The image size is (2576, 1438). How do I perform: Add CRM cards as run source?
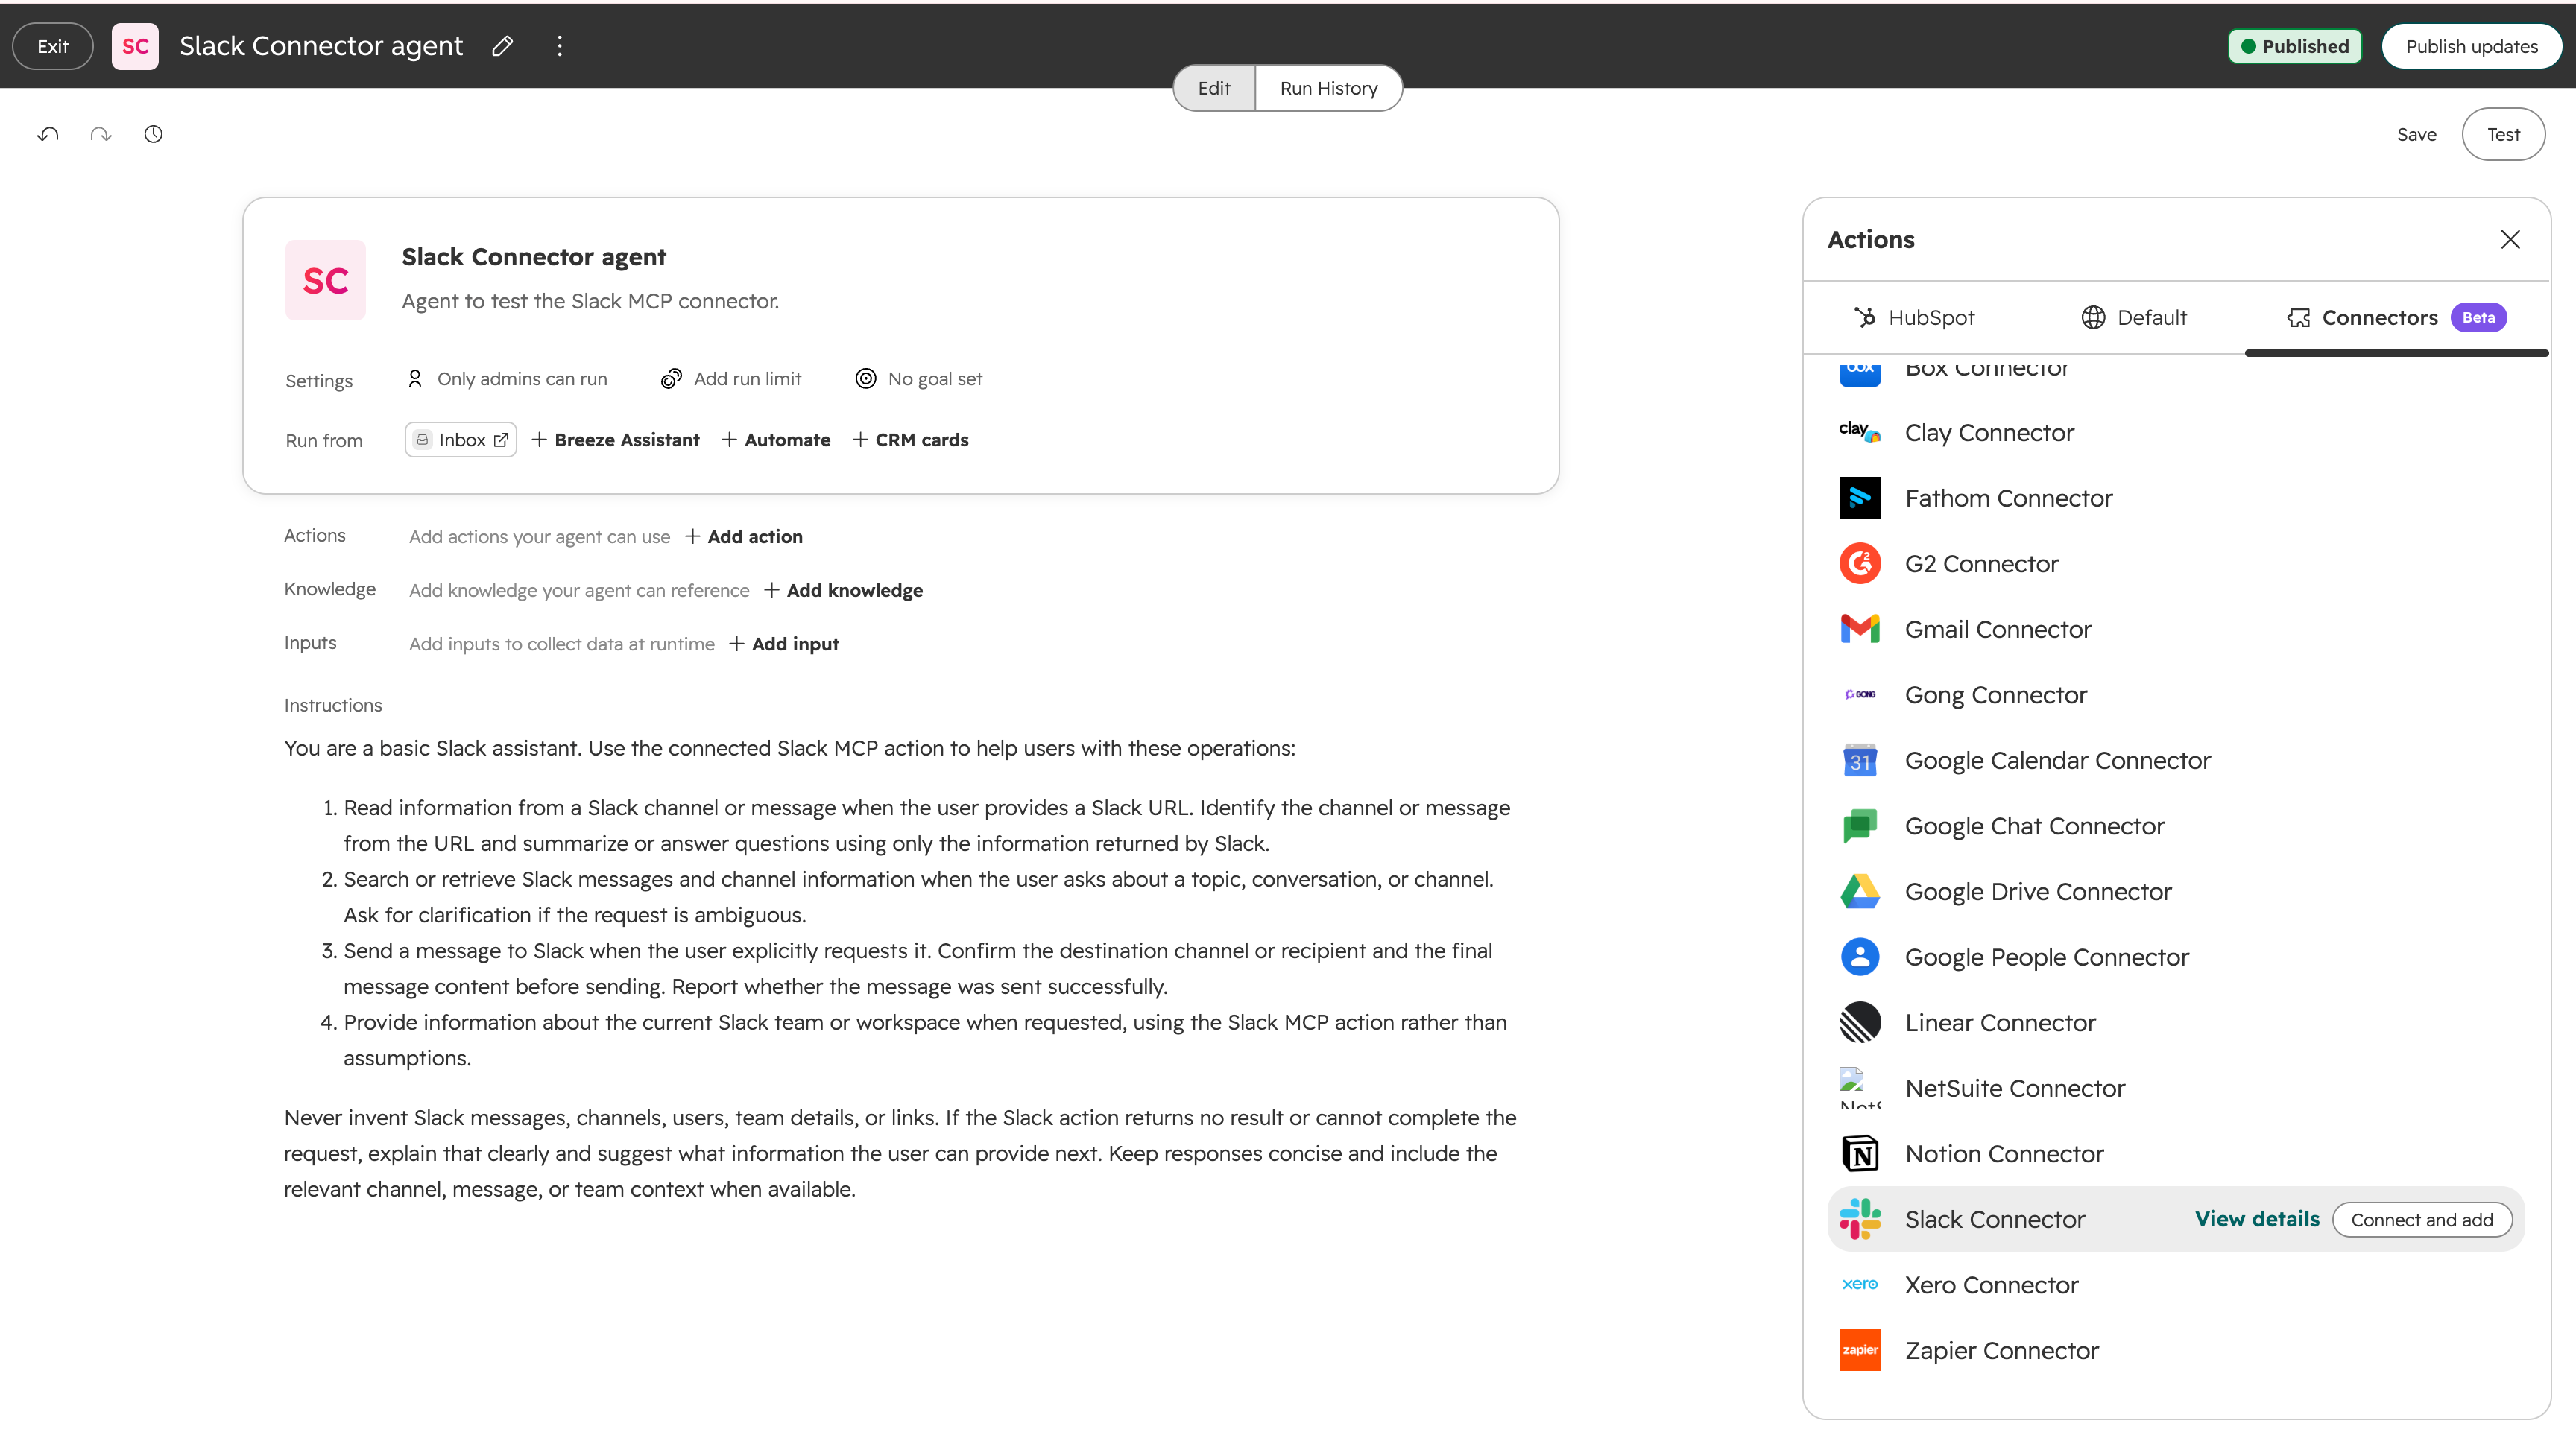911,440
